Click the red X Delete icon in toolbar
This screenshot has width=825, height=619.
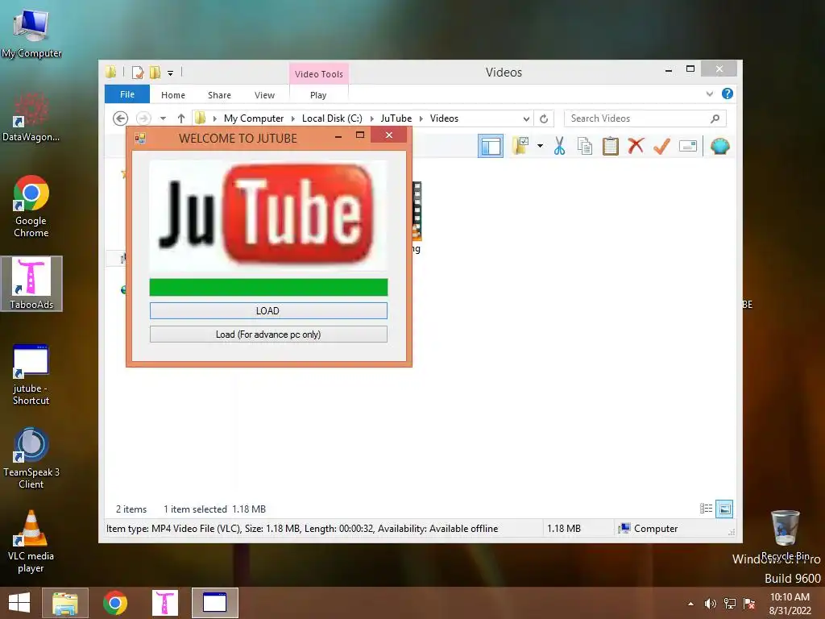636,145
